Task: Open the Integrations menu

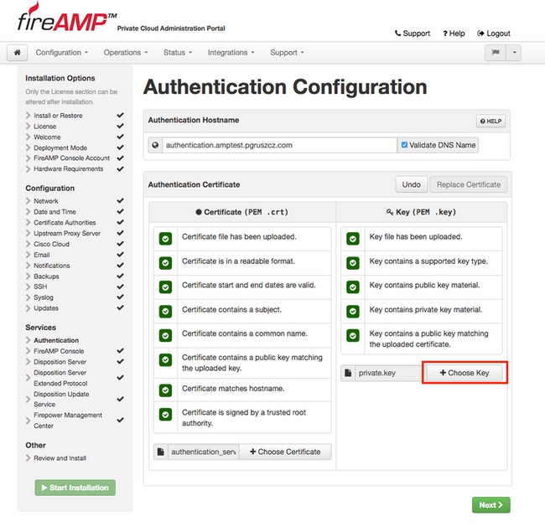Action: 231,53
